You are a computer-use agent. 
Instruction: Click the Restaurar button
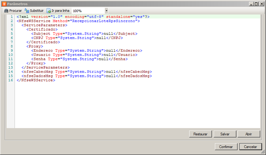pyautogui.click(x=200, y=134)
